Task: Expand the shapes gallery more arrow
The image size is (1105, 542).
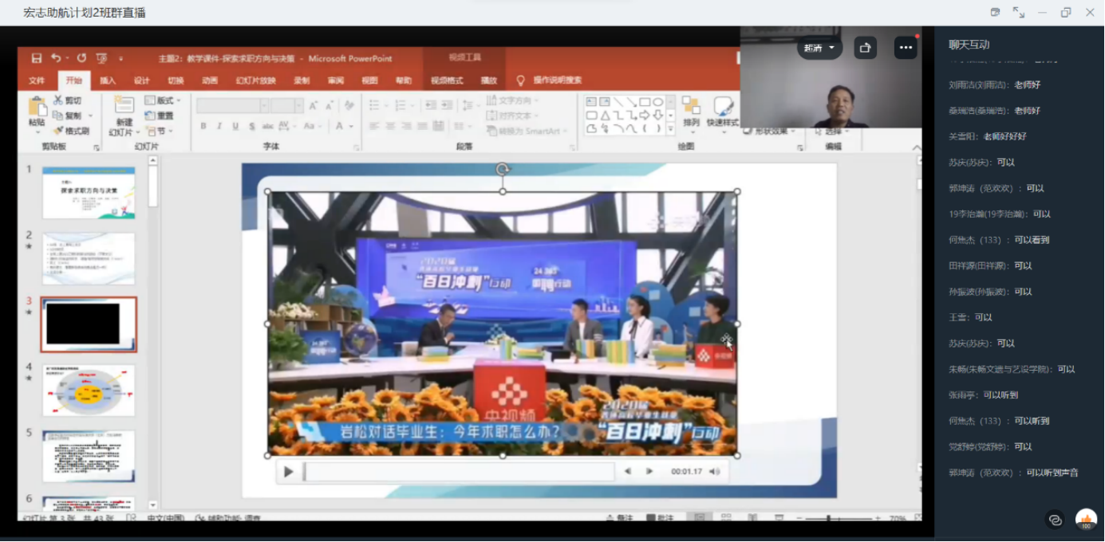Action: pos(670,128)
